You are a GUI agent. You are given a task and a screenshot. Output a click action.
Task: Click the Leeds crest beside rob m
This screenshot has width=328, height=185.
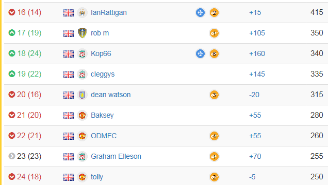pyautogui.click(x=82, y=33)
